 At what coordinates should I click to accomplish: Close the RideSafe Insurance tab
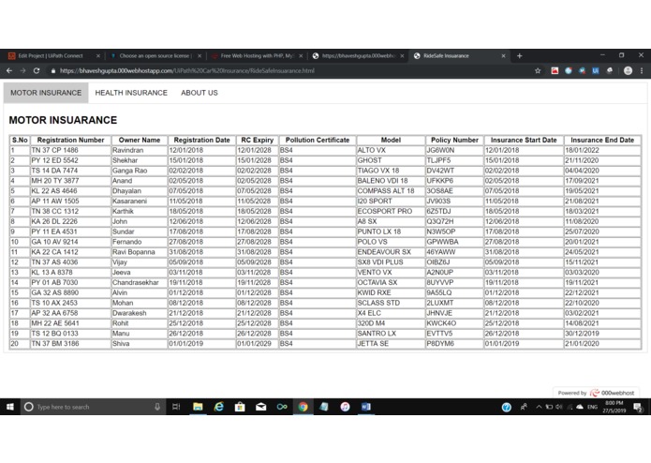pos(503,56)
